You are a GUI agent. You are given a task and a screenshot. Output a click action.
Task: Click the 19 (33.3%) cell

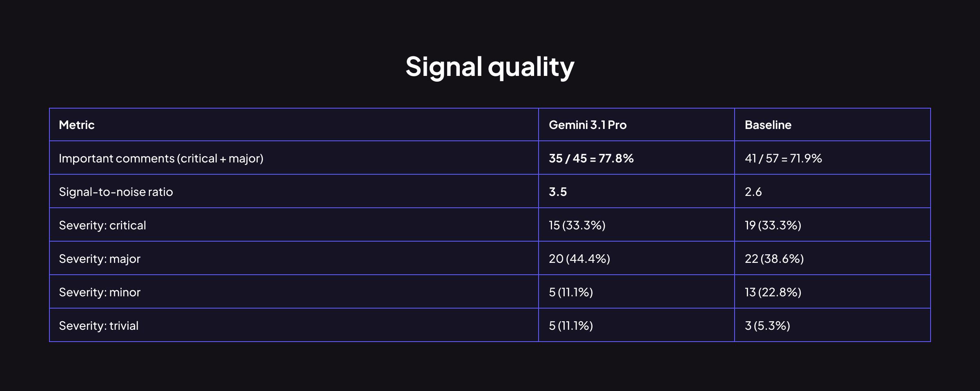pyautogui.click(x=773, y=225)
